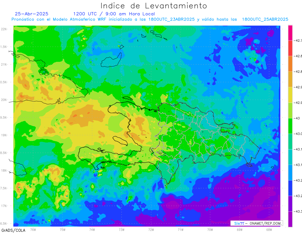Click the "71W" longitude label
The image size is (302, 233).
(x=180, y=229)
